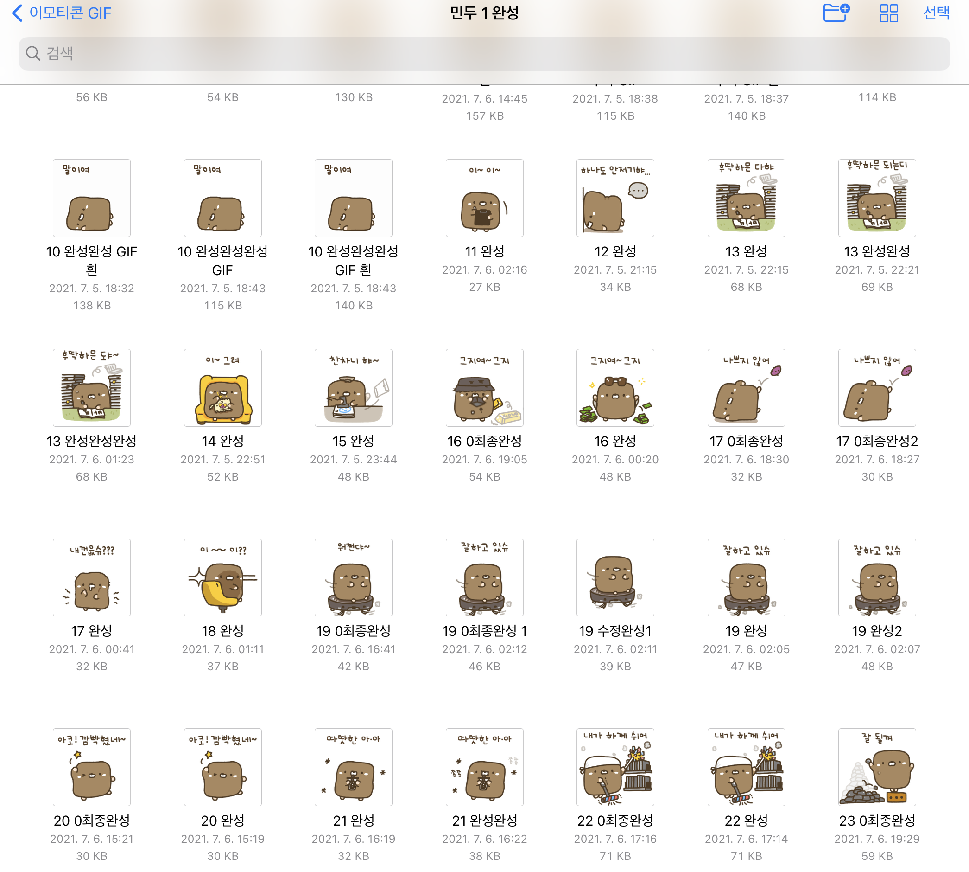Open the 21 완성완성 thumbnail
The height and width of the screenshot is (872, 969).
485,767
